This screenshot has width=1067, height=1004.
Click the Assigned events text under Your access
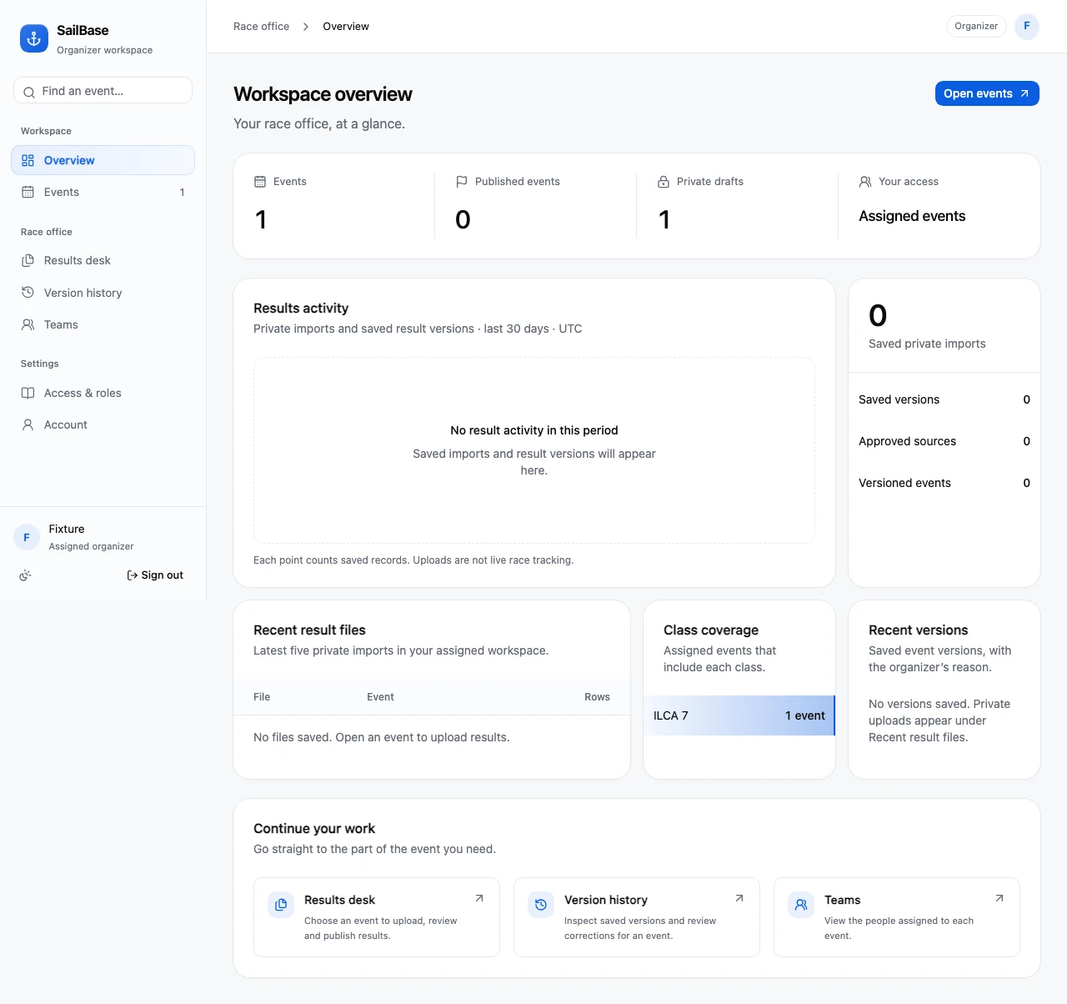(x=912, y=216)
